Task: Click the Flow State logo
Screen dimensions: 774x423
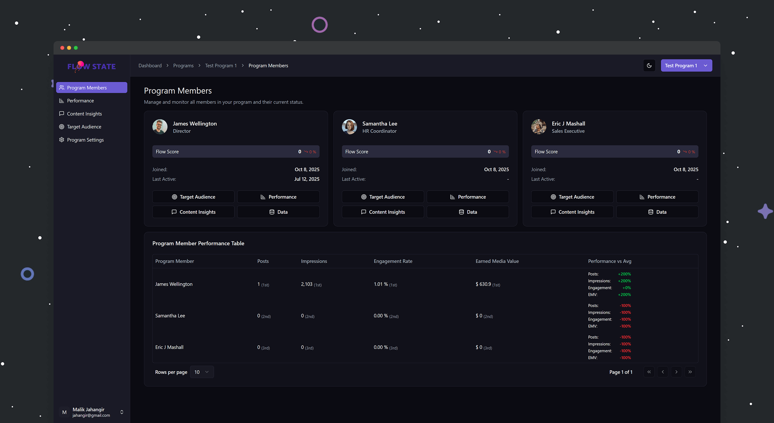Action: [91, 66]
